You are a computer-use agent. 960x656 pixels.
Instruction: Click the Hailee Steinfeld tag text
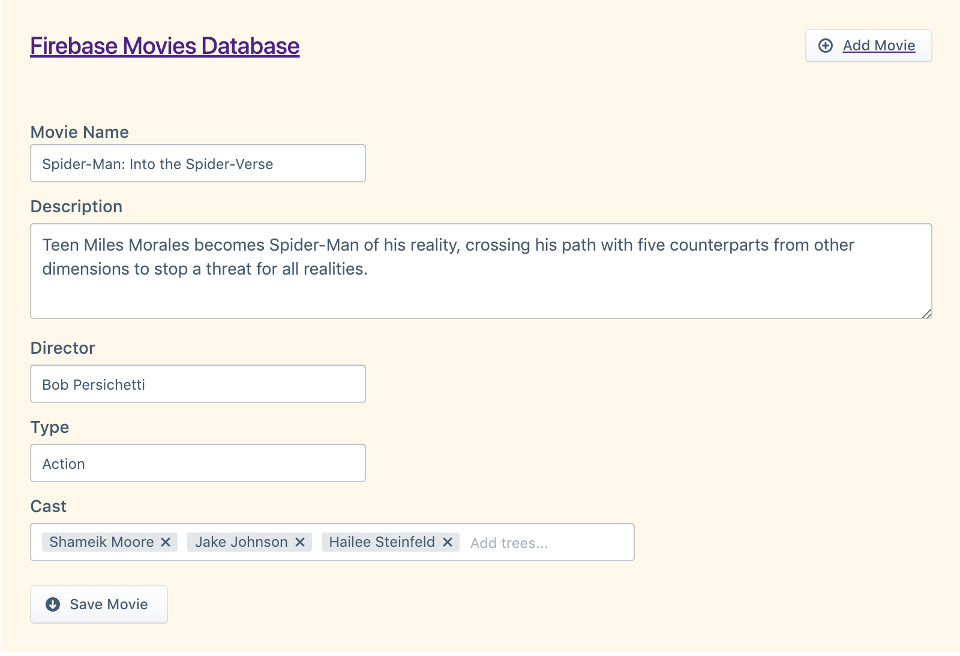[382, 542]
